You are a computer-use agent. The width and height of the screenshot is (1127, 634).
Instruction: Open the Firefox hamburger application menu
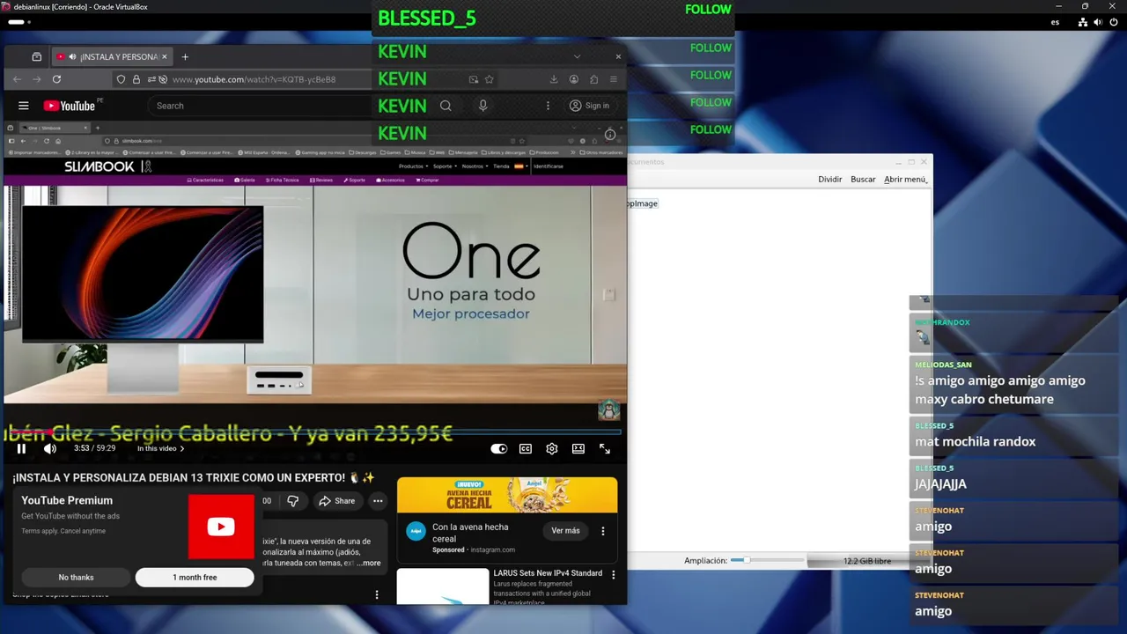point(614,79)
